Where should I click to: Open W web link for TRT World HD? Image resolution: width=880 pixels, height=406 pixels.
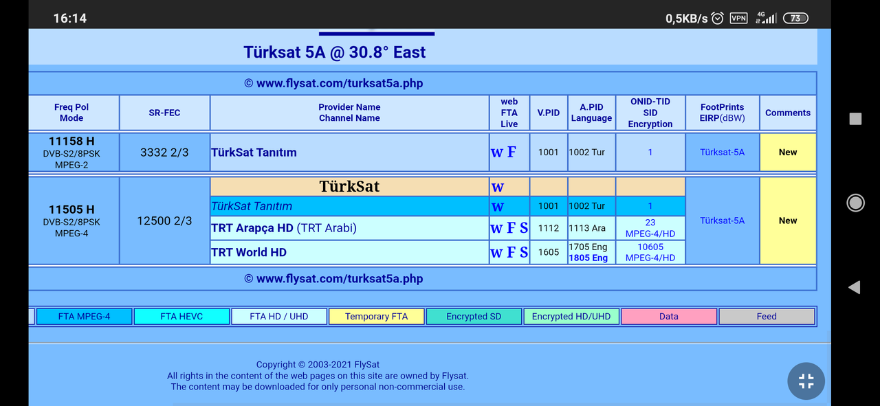[497, 252]
